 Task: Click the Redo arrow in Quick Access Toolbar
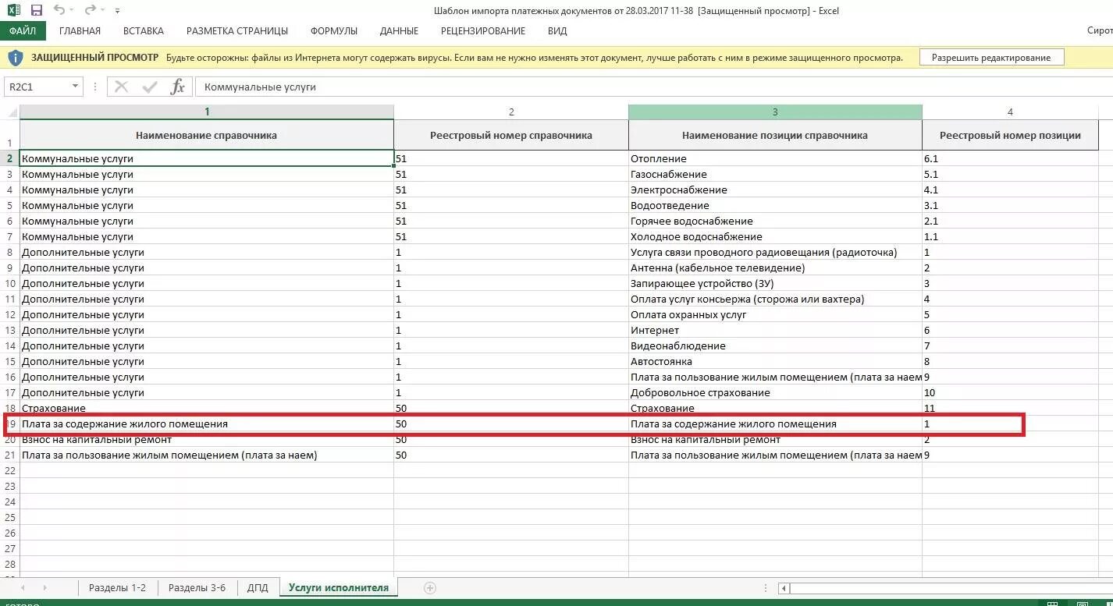coord(91,11)
